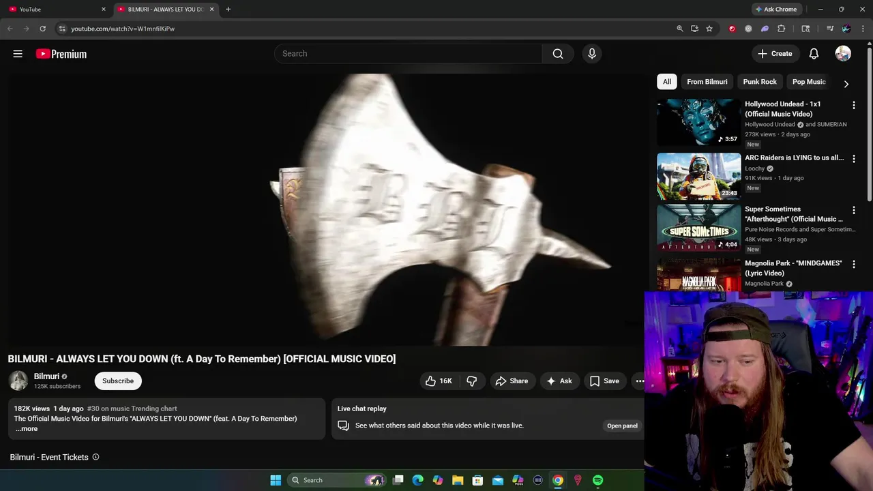Show more filter chips with right arrow

(x=846, y=84)
